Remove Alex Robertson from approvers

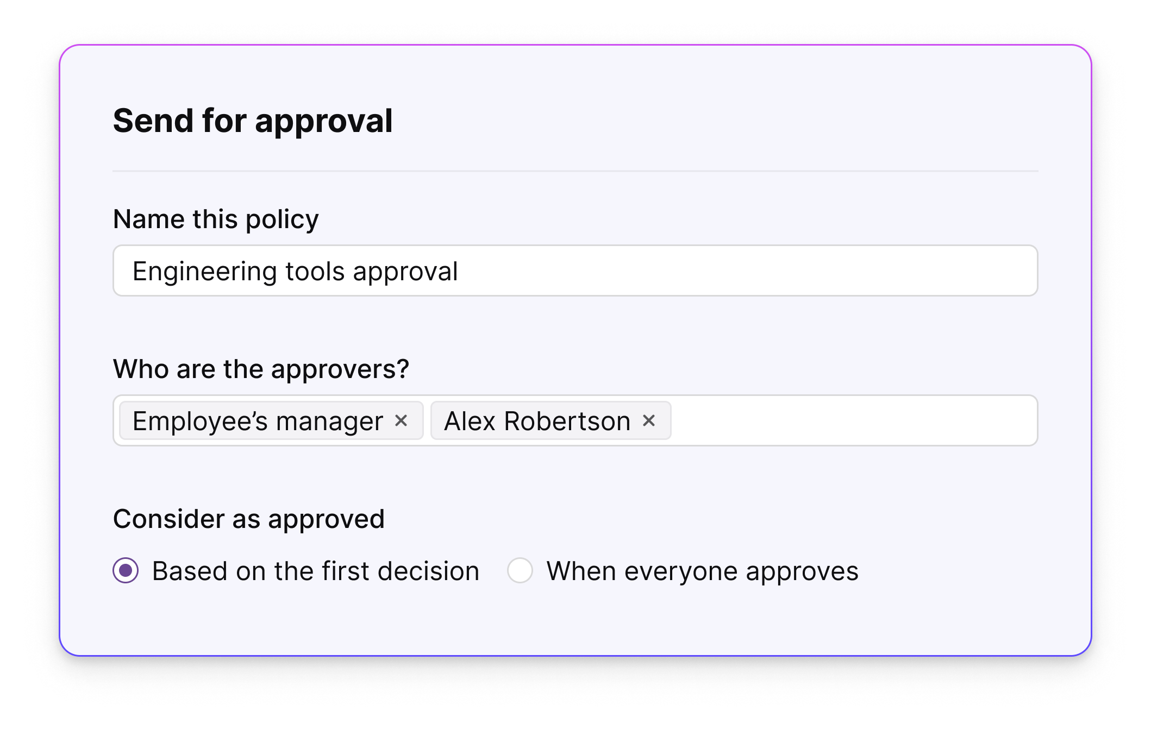[x=650, y=420]
